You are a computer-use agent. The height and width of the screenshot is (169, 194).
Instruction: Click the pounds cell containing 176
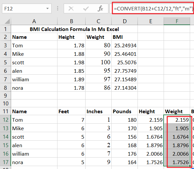click(124, 154)
